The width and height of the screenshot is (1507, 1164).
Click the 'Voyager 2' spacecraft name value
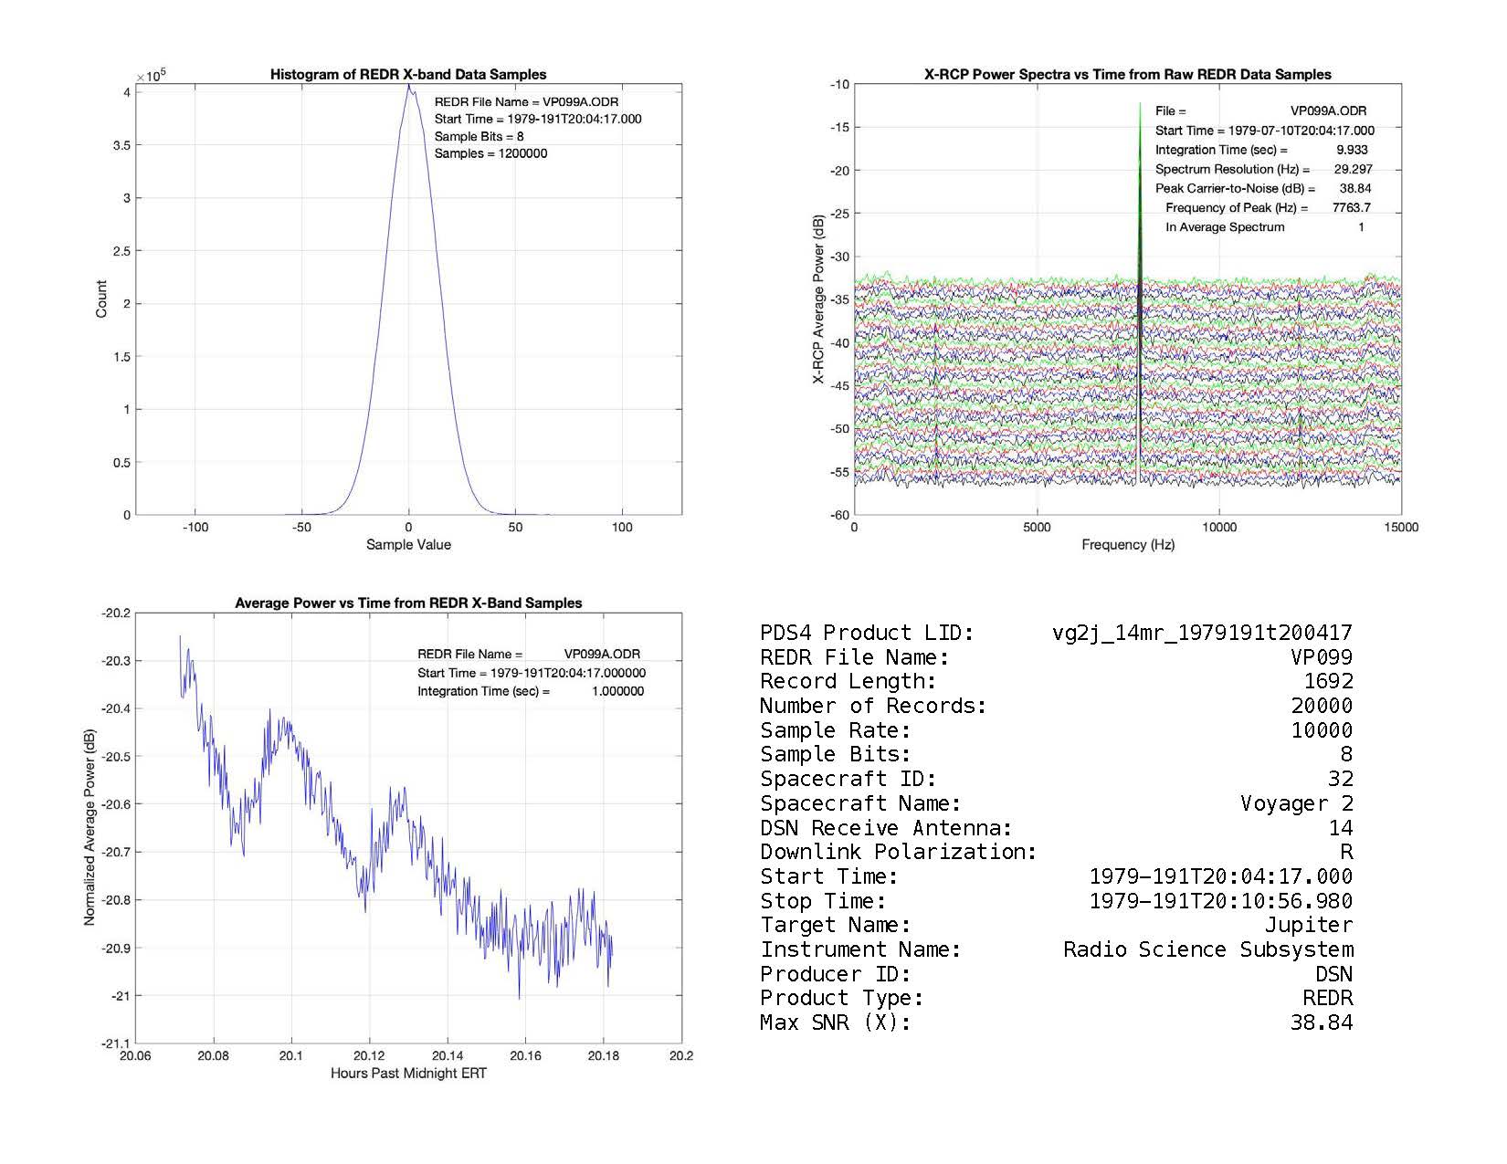pos(1296,803)
